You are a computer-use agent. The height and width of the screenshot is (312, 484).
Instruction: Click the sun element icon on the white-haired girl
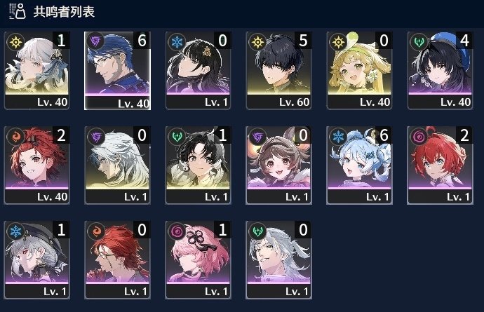click(15, 41)
